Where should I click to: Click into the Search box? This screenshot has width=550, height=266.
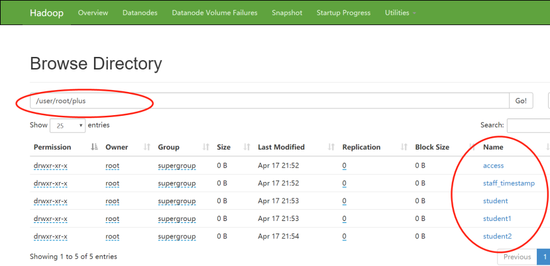pyautogui.click(x=528, y=125)
